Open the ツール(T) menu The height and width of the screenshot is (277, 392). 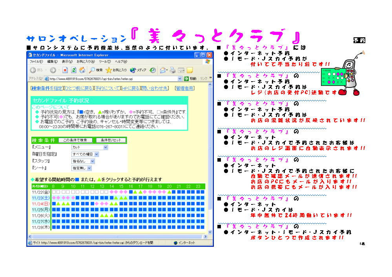tap(105, 62)
